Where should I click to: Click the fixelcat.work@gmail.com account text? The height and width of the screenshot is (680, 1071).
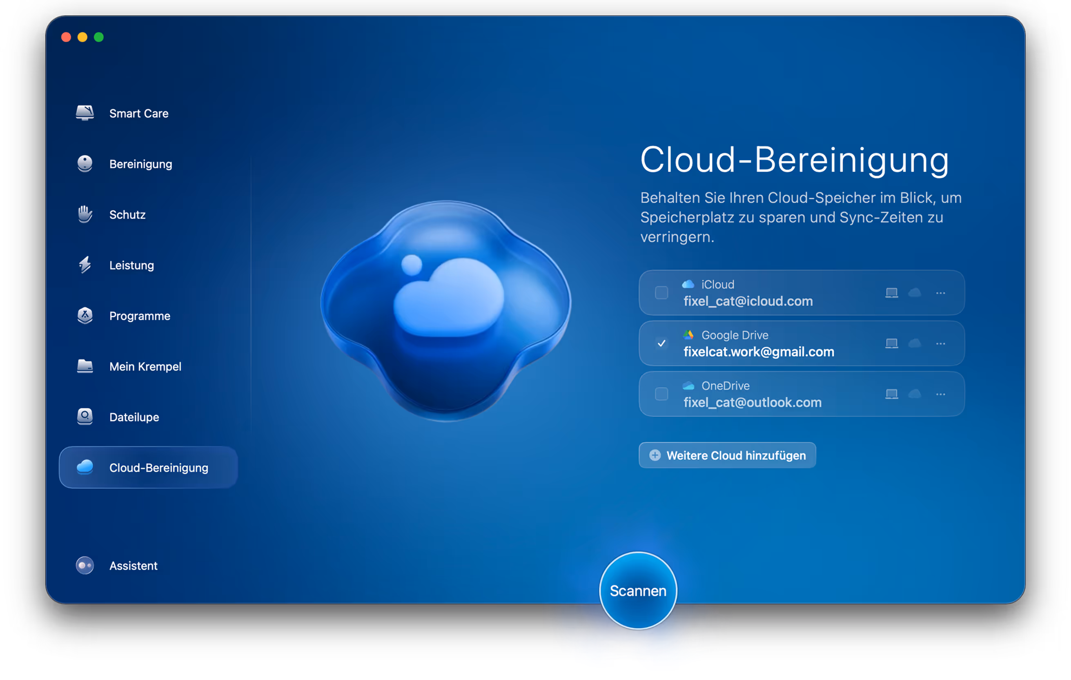pos(759,352)
